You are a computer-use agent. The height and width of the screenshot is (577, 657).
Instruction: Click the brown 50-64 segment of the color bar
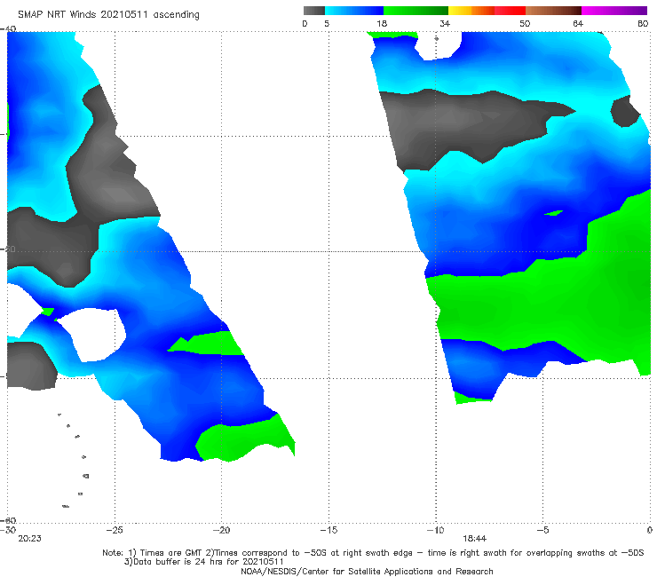[x=553, y=11]
